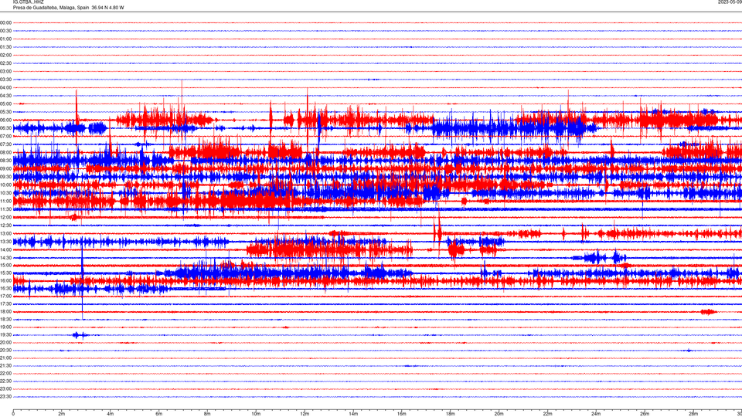Click the '20:30' time label
The height and width of the screenshot is (417, 742).
[5, 351]
